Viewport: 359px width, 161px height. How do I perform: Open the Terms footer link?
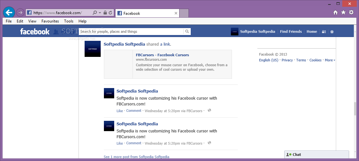click(x=301, y=60)
